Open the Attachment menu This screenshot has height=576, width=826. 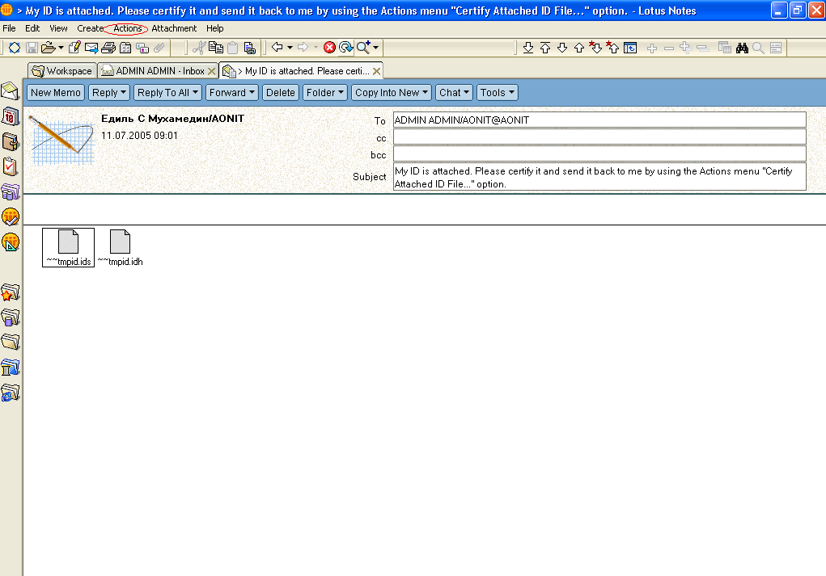[x=174, y=28]
